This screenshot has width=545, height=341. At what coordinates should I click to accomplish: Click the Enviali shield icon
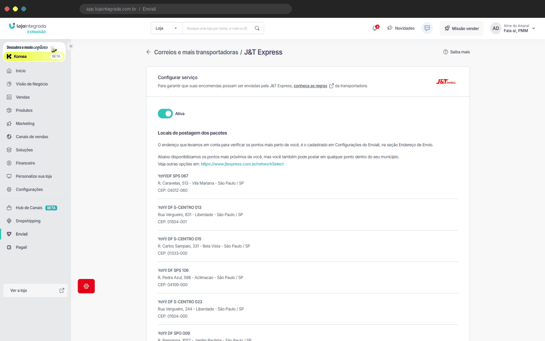9,234
